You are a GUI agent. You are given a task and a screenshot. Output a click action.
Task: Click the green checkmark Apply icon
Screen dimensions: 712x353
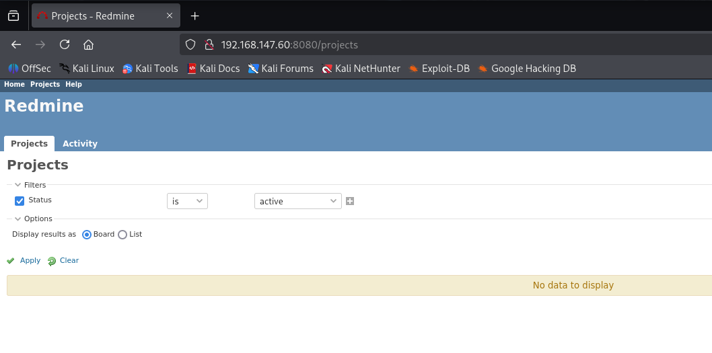pyautogui.click(x=11, y=260)
